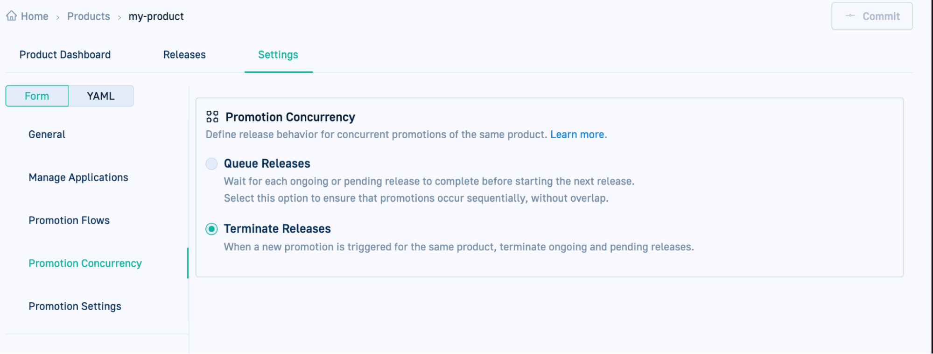Select the Terminate Releases radio button

coord(211,228)
